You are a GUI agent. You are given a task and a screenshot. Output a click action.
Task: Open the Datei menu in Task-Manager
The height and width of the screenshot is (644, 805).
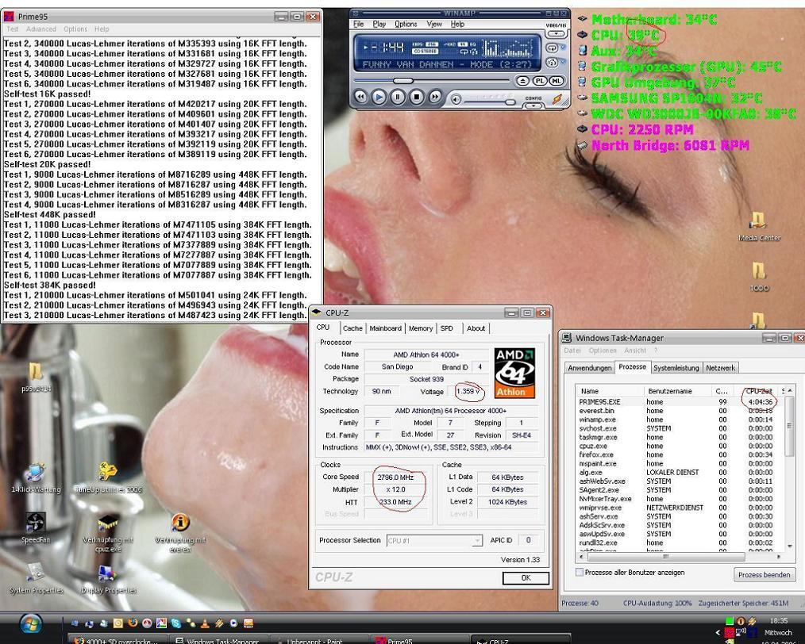572,351
